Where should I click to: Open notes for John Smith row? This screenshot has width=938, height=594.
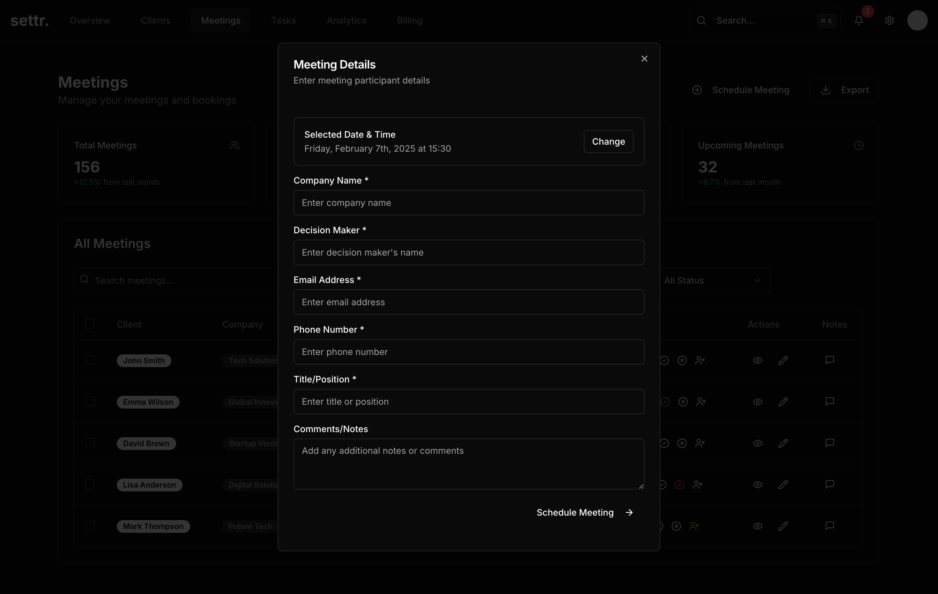tap(830, 360)
